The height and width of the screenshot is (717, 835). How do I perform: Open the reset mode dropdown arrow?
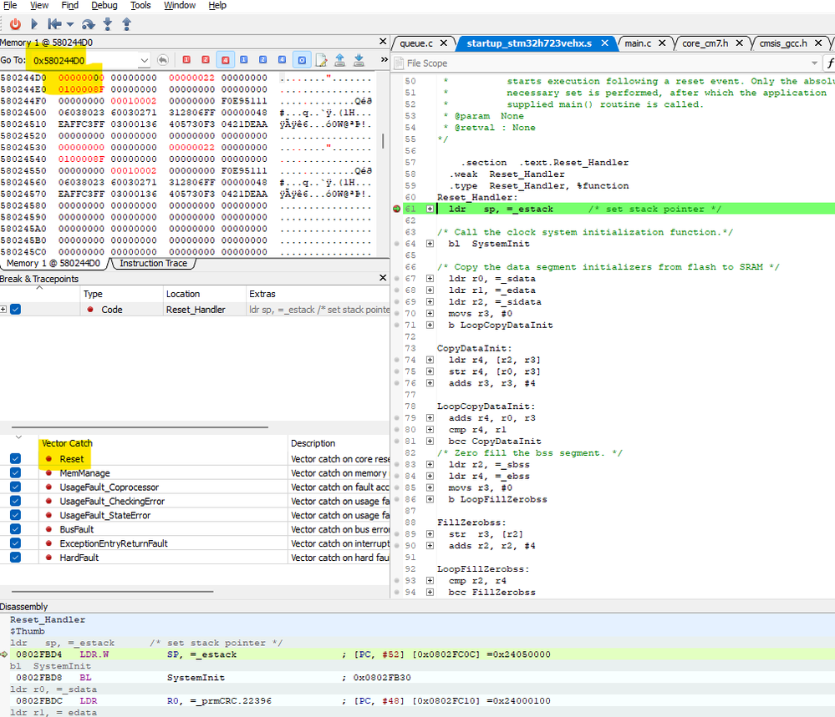(69, 24)
